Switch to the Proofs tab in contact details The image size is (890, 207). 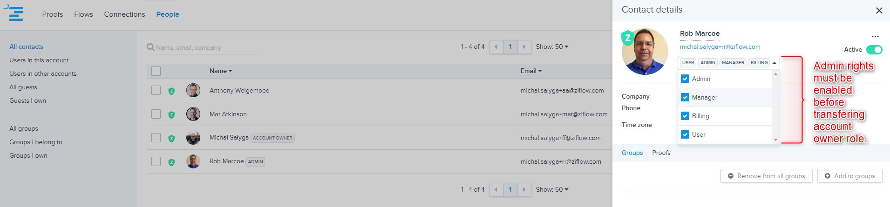(x=661, y=153)
